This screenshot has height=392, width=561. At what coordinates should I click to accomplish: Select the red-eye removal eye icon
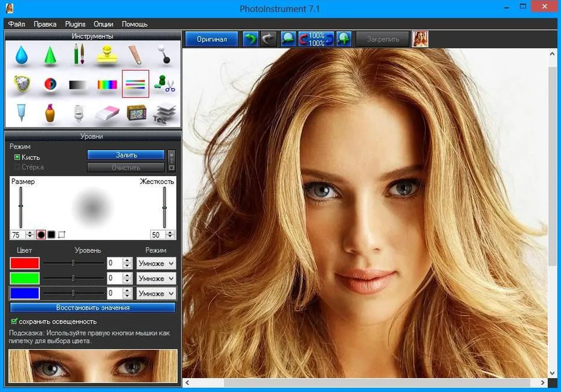pos(50,84)
